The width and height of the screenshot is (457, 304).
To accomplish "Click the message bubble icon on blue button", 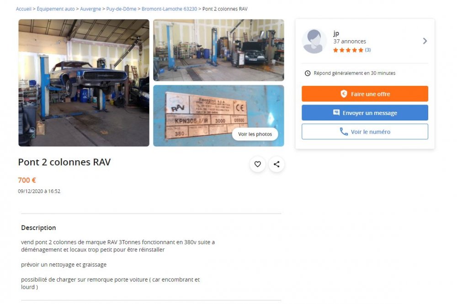I will tap(336, 113).
